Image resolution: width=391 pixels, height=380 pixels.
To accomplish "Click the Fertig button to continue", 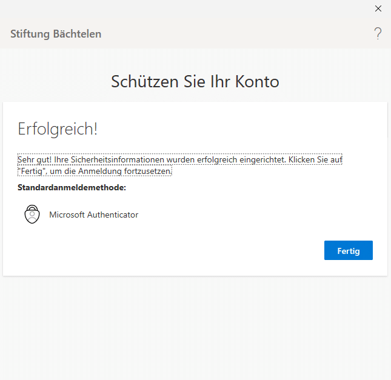I will 348,250.
